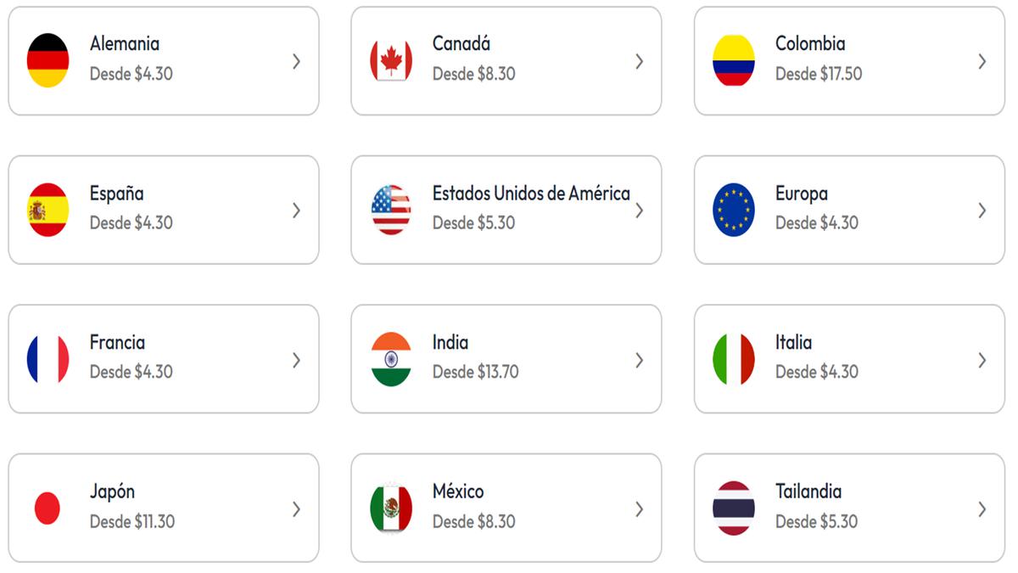Image resolution: width=1018 pixels, height=573 pixels.
Task: Click the United States flag icon
Action: click(x=391, y=210)
